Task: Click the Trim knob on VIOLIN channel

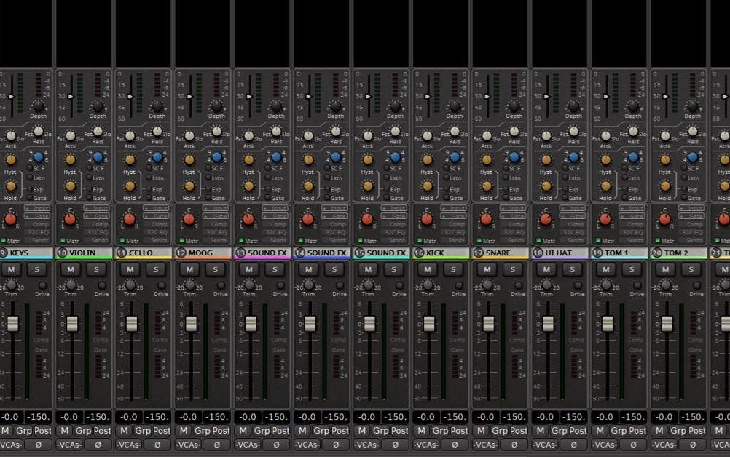Action: (x=71, y=284)
